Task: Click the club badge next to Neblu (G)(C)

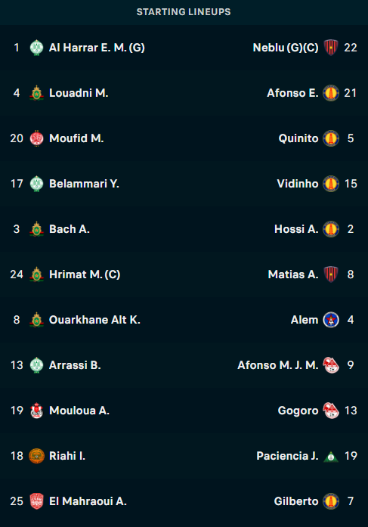Action: [331, 48]
